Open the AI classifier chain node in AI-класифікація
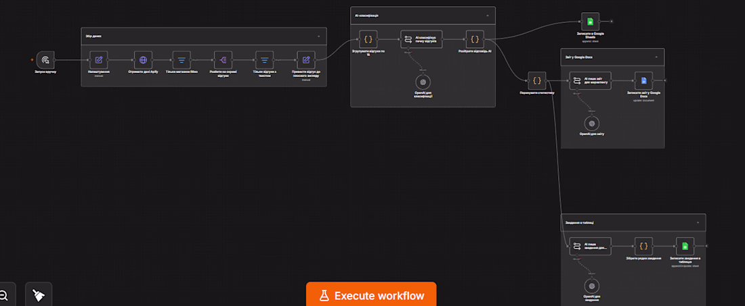 click(421, 39)
